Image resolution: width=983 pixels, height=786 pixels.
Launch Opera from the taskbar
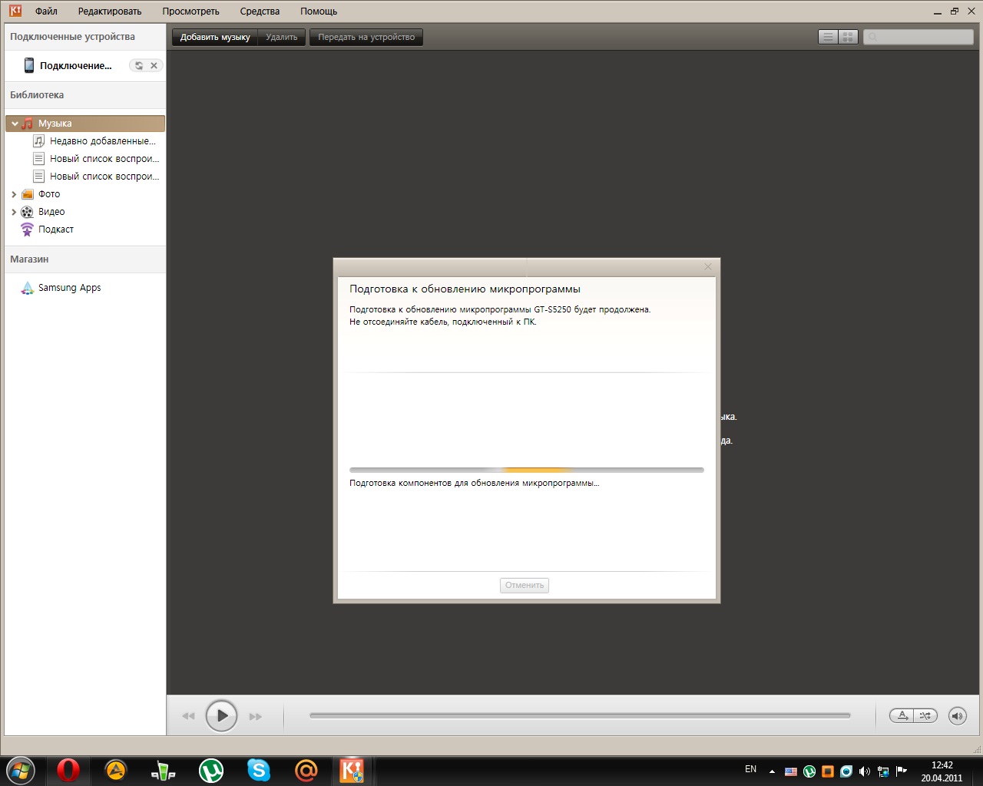tap(68, 771)
